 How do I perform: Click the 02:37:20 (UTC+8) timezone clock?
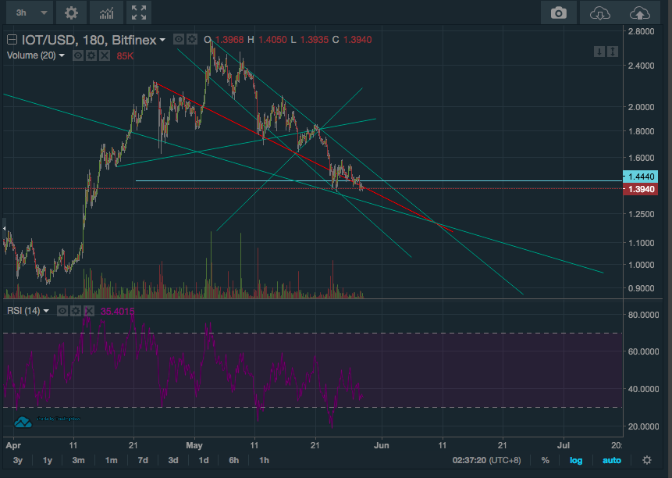coord(486,460)
